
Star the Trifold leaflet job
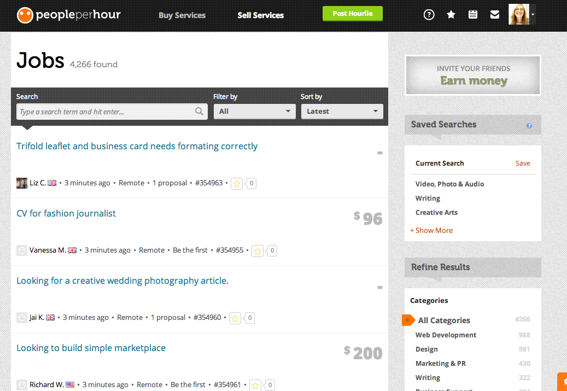pyautogui.click(x=237, y=183)
